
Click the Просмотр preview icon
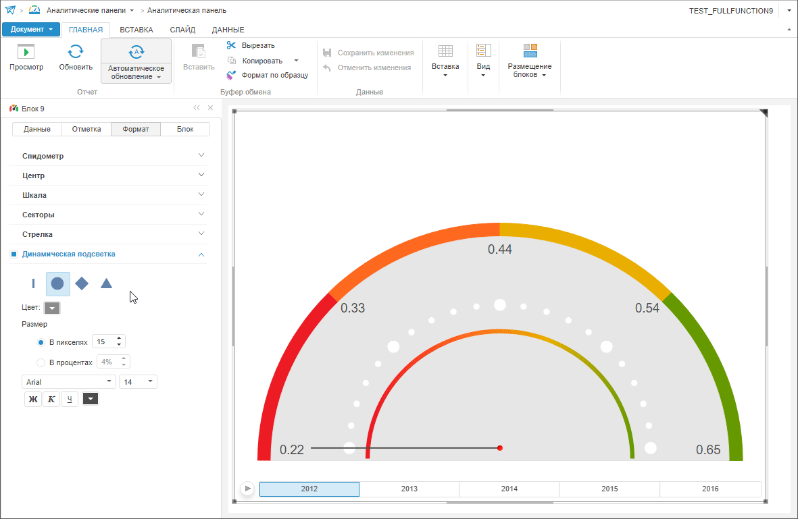(x=26, y=51)
